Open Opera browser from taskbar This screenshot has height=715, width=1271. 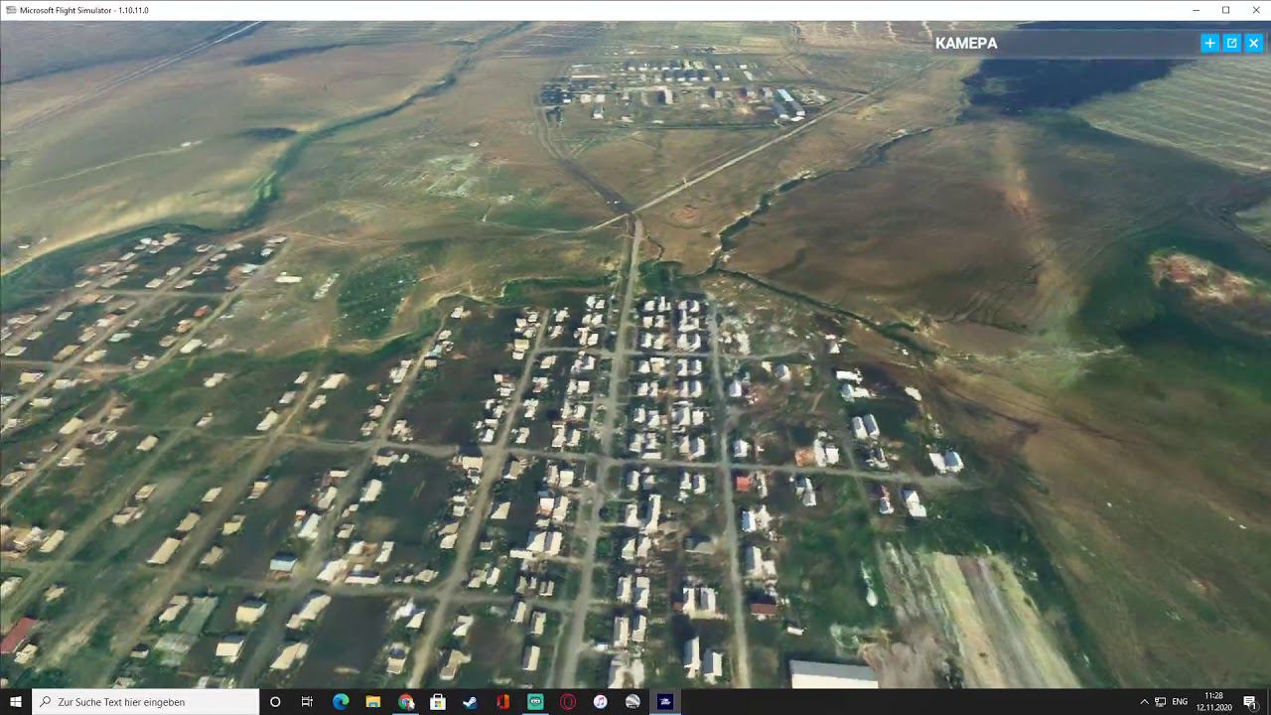click(x=568, y=702)
